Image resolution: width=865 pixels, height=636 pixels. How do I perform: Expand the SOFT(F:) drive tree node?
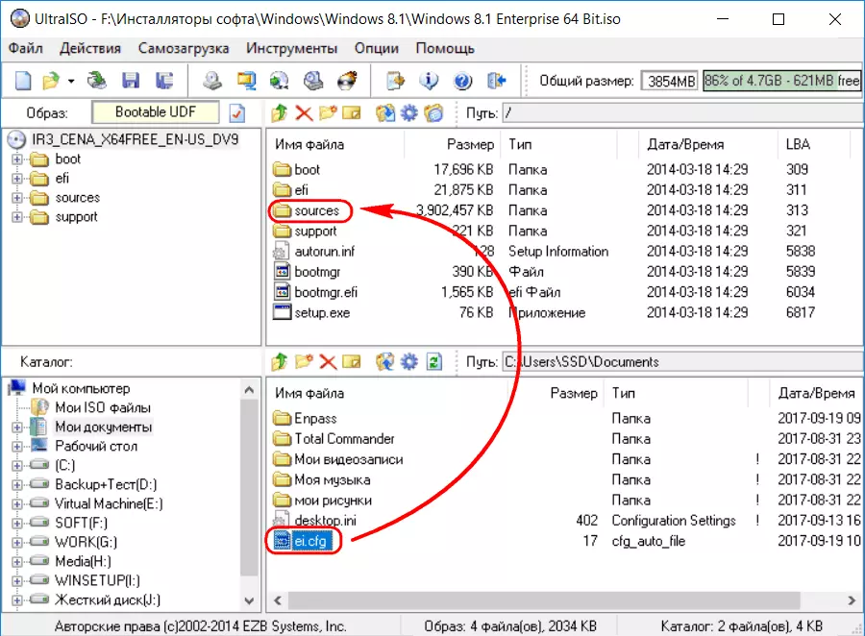pyautogui.click(x=17, y=523)
